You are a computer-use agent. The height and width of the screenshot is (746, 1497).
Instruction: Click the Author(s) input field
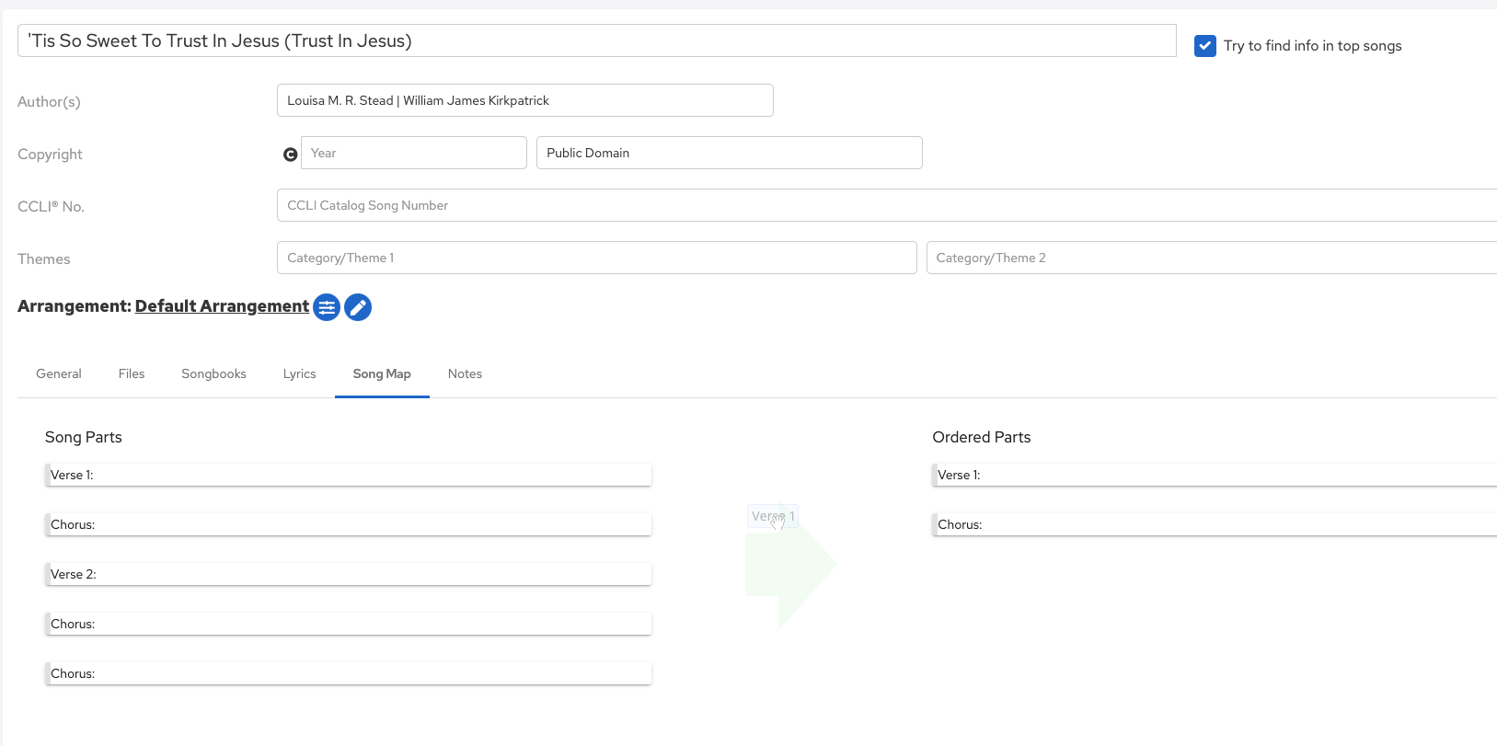(524, 100)
